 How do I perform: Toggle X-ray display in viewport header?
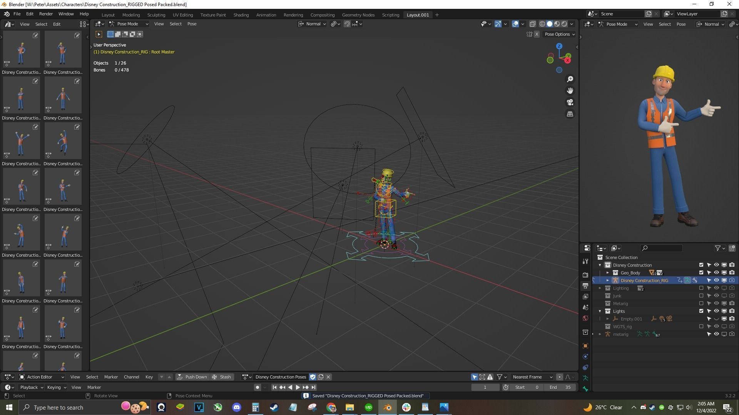click(532, 24)
